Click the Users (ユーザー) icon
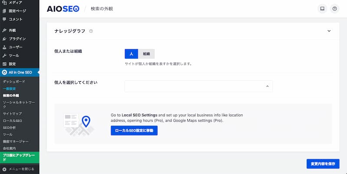This screenshot has width=347, height=174. point(4,47)
